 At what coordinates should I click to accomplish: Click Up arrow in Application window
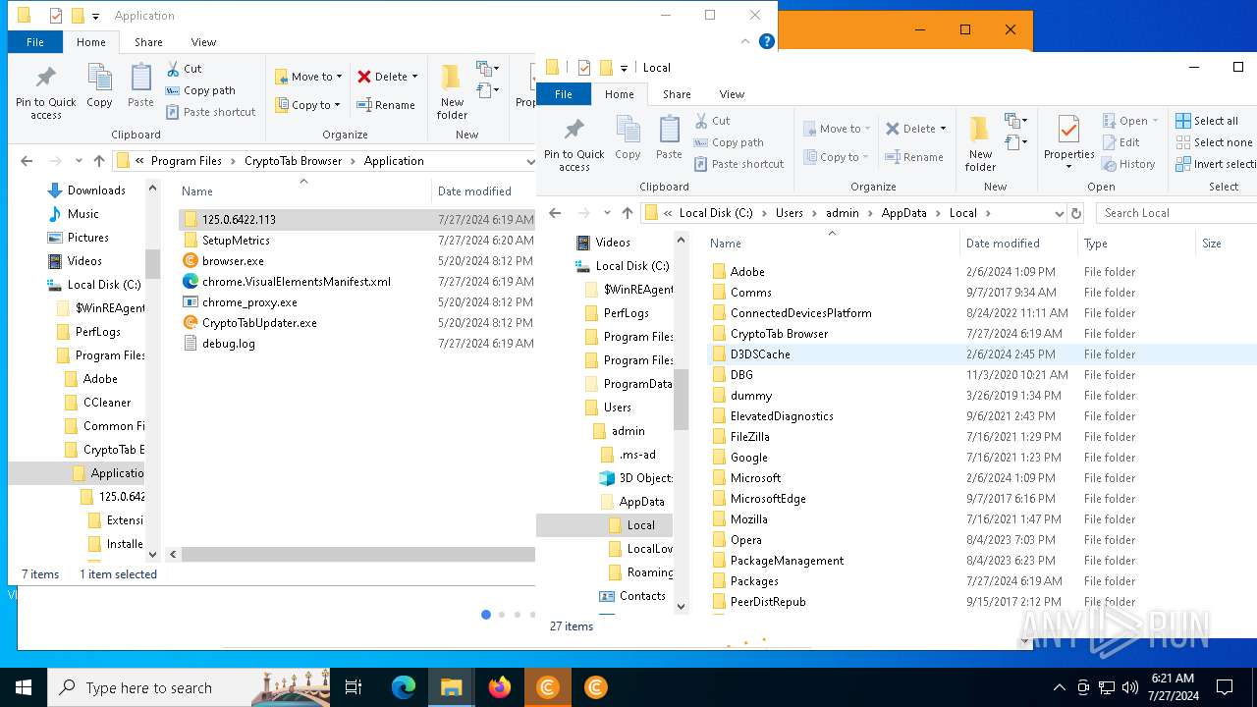tap(98, 161)
